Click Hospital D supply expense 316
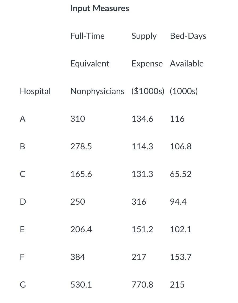 pyautogui.click(x=139, y=202)
